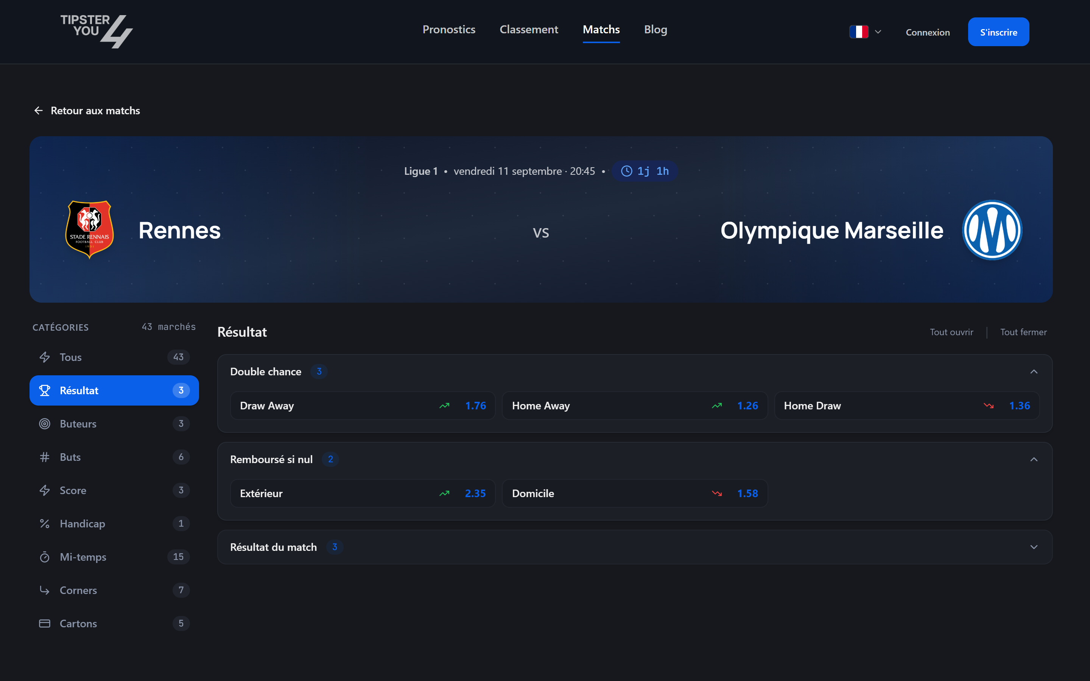Click the upward trend icon on Home Away
1090x681 pixels.
click(716, 406)
